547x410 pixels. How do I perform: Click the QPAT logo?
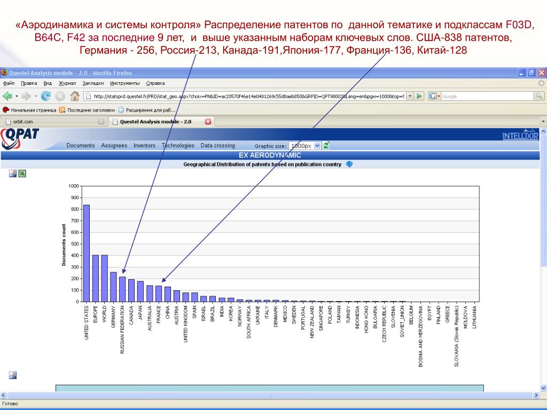tap(20, 138)
